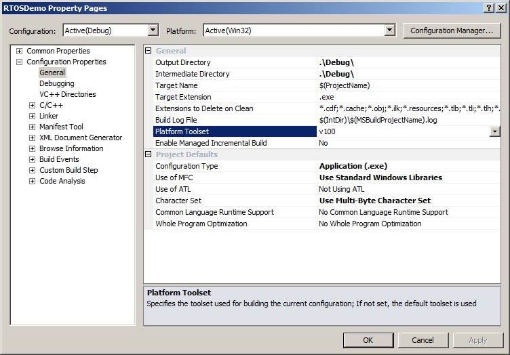Expand the C/C++ tree node

(32, 105)
